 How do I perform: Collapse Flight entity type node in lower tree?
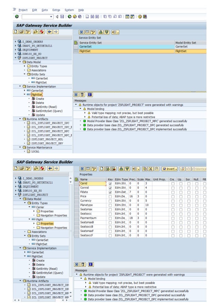point(29,219)
